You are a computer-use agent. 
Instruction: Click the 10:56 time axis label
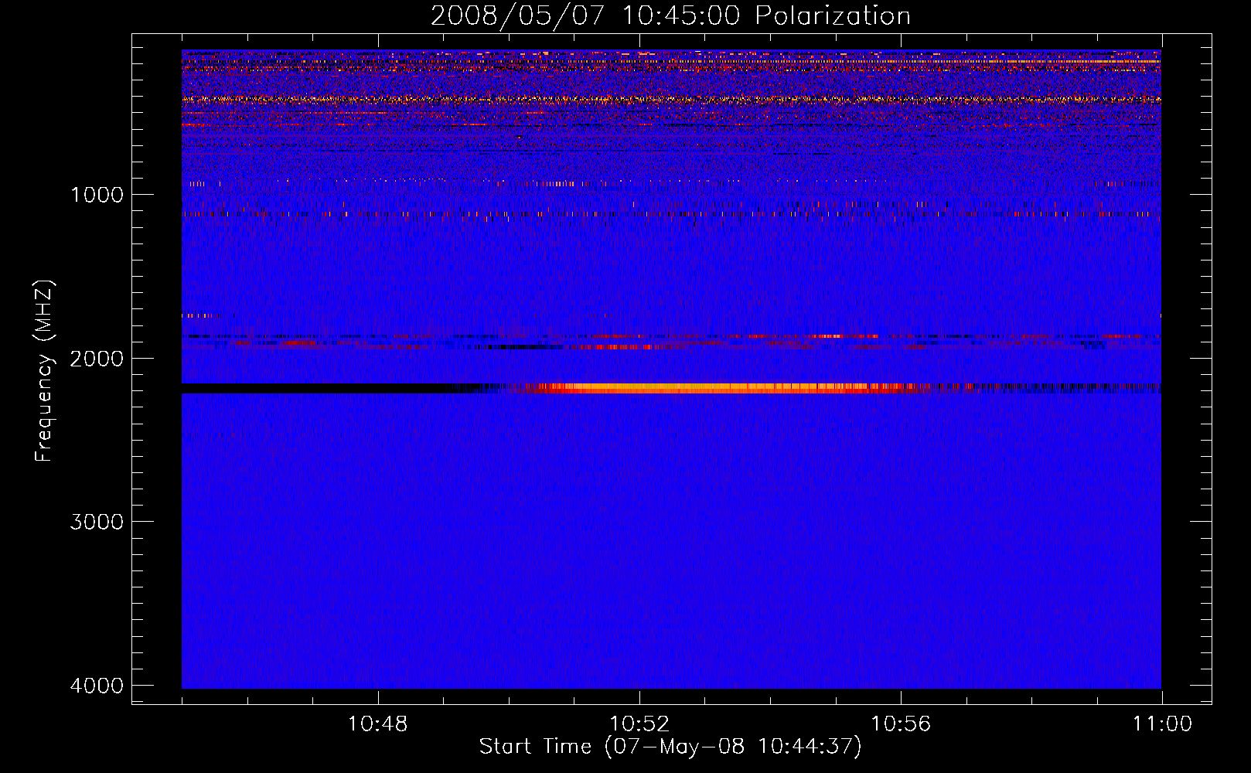click(x=901, y=724)
